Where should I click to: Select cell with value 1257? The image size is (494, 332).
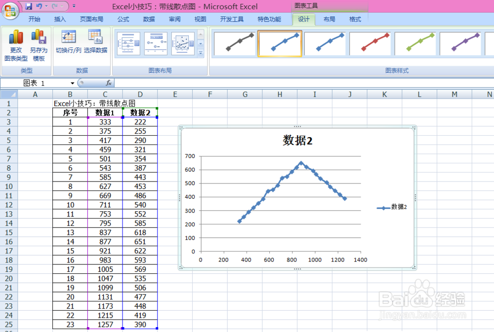(x=105, y=325)
